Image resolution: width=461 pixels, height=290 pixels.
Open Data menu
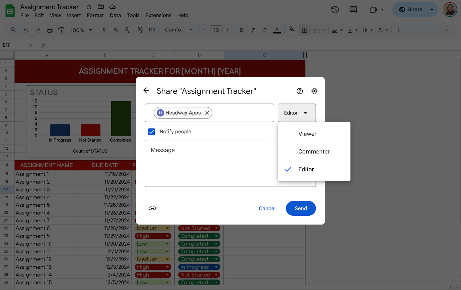click(115, 15)
